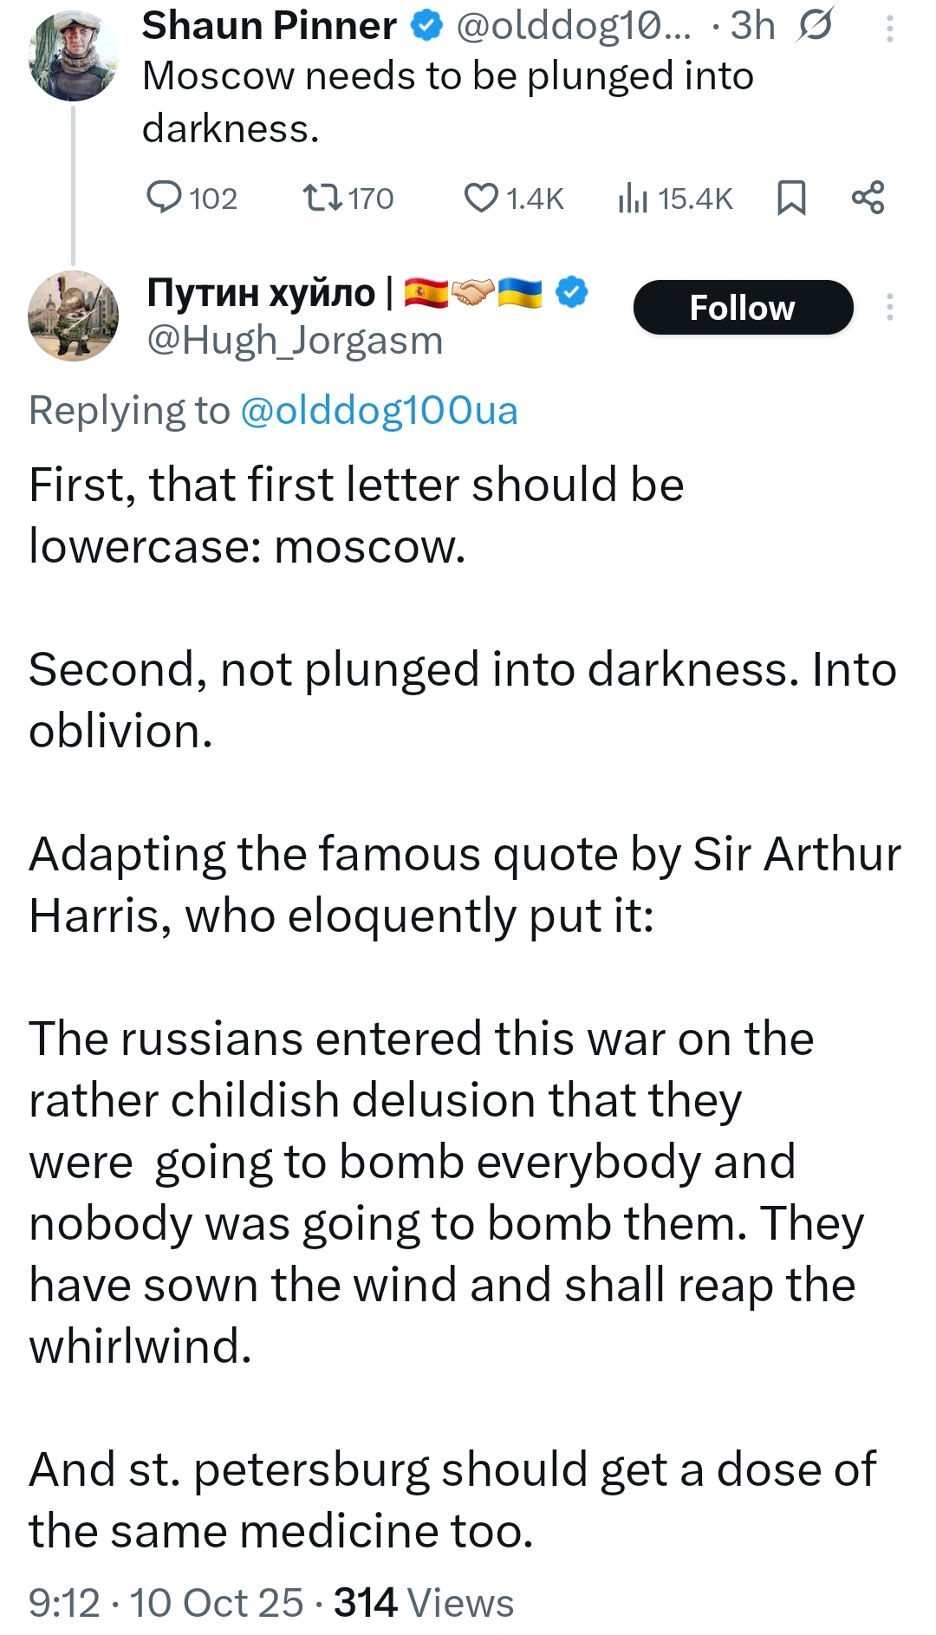
Task: View analytics via the bar chart icon
Action: pos(633,199)
